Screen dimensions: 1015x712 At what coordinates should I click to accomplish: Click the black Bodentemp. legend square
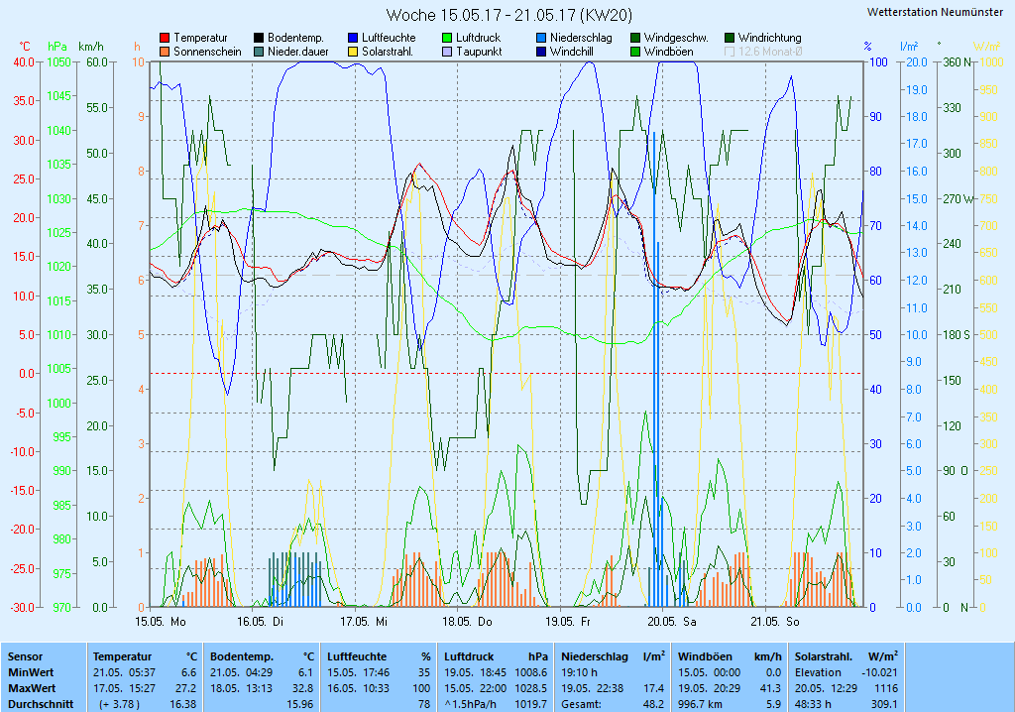[259, 38]
